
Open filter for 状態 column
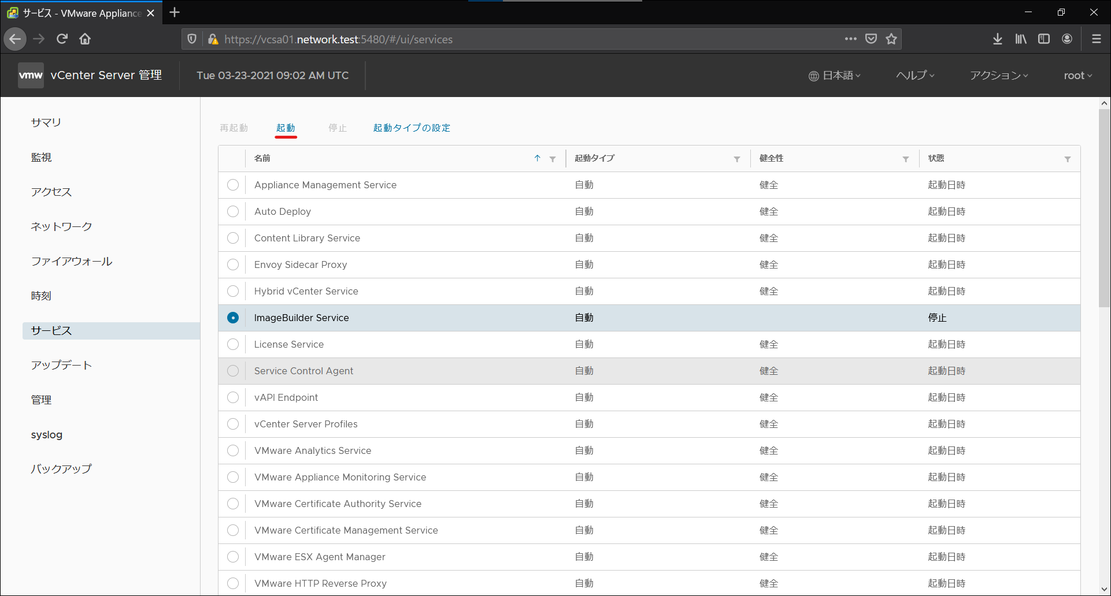coord(1068,159)
